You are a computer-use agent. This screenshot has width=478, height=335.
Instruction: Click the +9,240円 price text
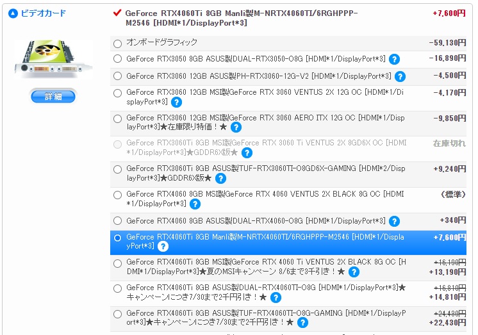450,169
